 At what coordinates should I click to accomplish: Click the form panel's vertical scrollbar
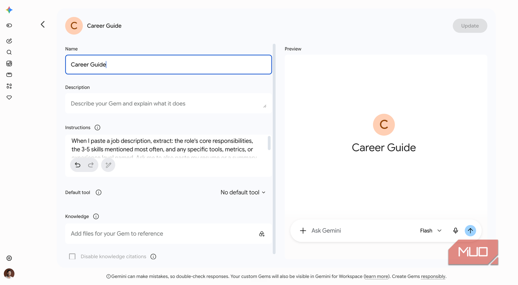[x=274, y=149]
